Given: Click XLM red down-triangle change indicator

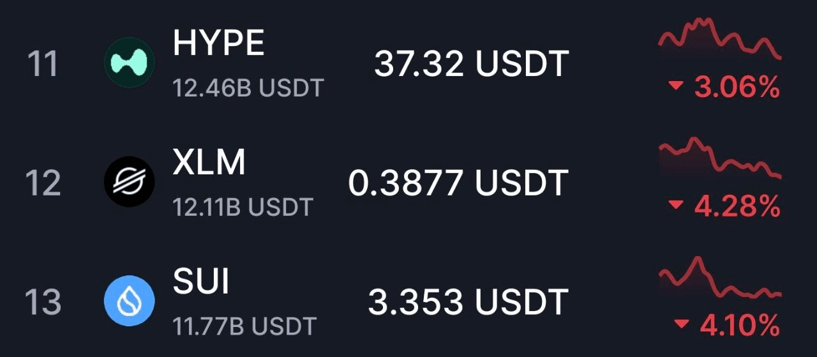Looking at the screenshot, I should [x=676, y=206].
